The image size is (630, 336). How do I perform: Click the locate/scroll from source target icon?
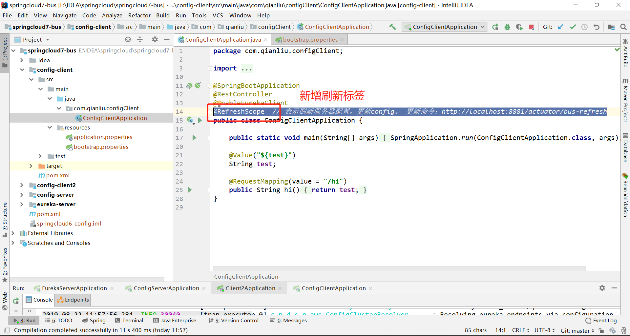pos(128,39)
